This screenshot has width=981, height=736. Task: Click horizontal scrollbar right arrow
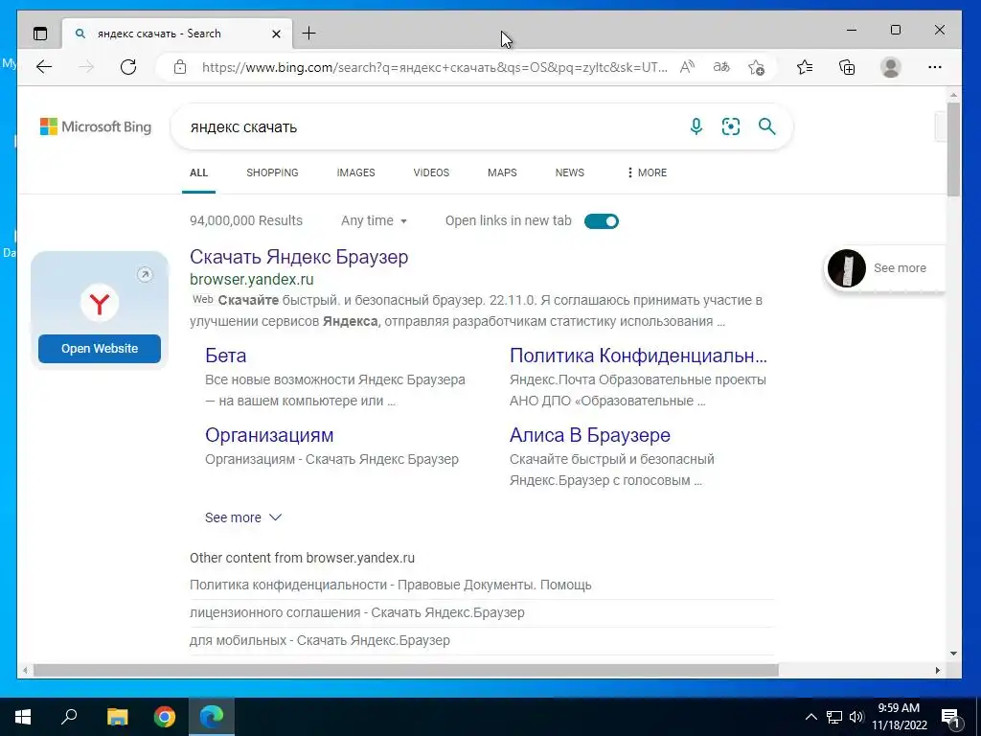937,670
